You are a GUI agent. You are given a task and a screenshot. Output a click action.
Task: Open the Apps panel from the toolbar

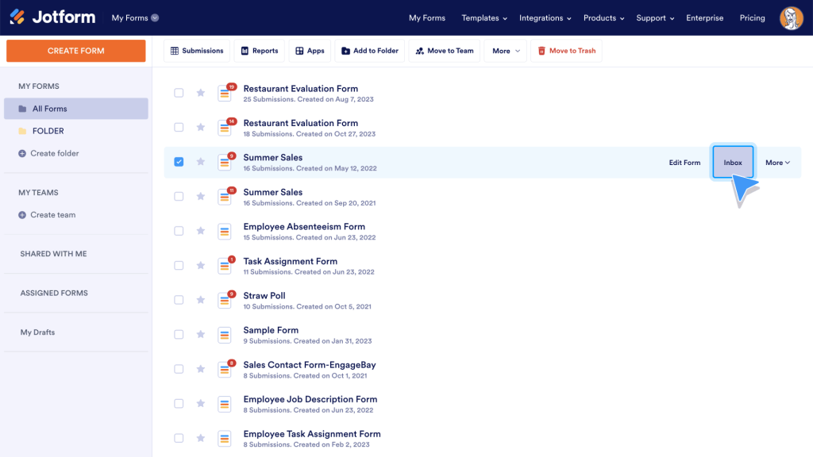[x=299, y=50]
